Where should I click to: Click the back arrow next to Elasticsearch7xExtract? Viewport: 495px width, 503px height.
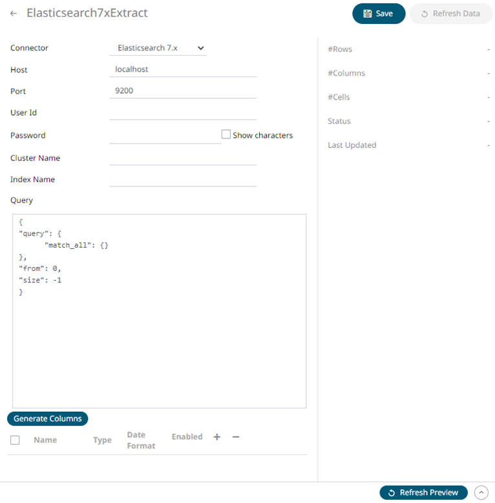click(14, 14)
